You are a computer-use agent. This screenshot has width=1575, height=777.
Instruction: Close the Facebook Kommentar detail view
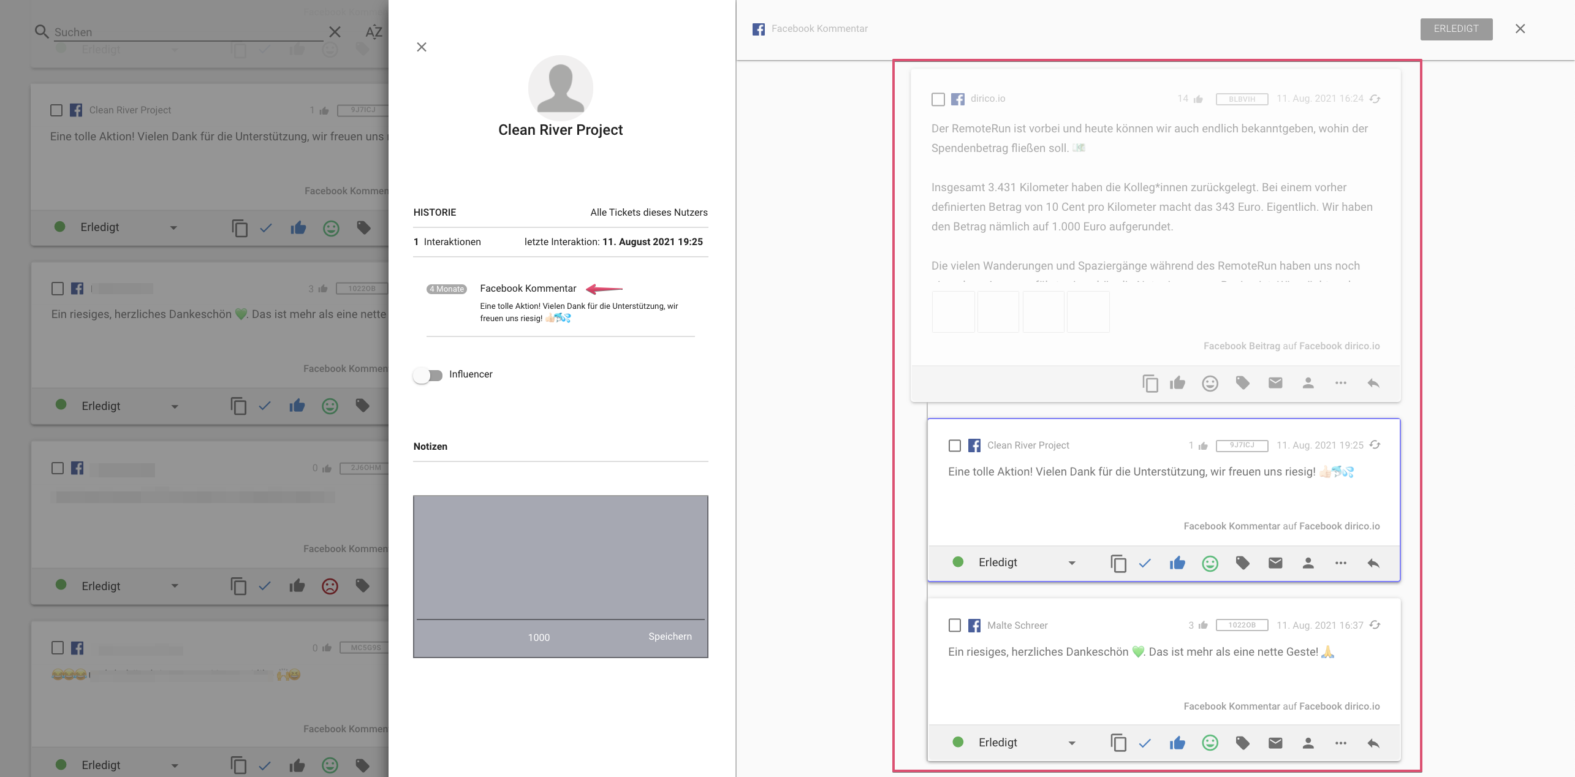[x=1520, y=29]
